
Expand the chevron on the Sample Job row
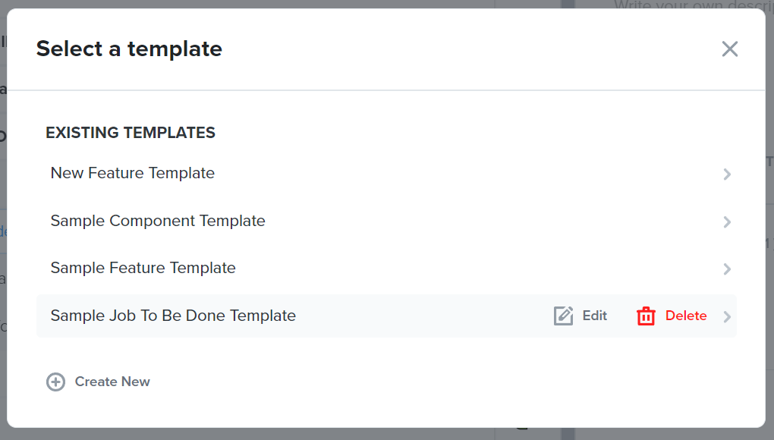point(727,316)
